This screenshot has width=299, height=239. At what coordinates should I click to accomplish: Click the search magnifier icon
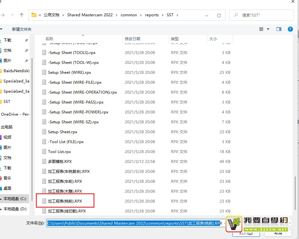(x=236, y=15)
